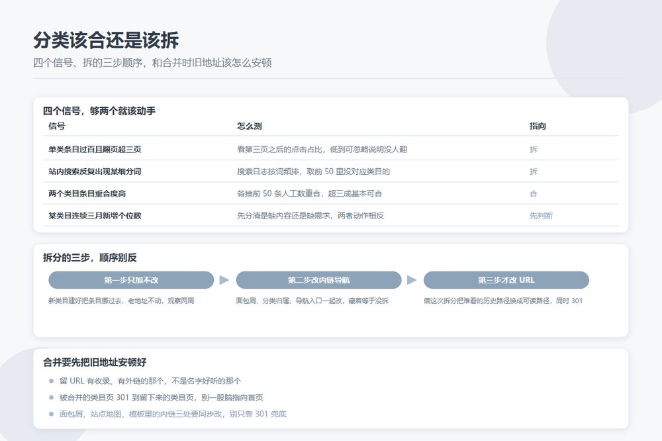
Task: Click the description 面包屑、分类归属、导航入口一起改
Action: click(x=312, y=301)
